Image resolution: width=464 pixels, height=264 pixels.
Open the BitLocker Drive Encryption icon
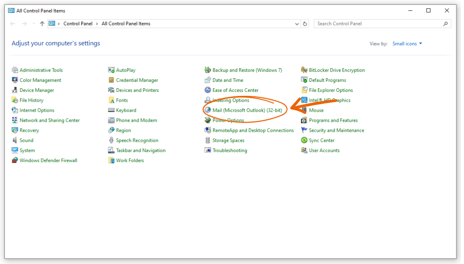click(x=304, y=70)
